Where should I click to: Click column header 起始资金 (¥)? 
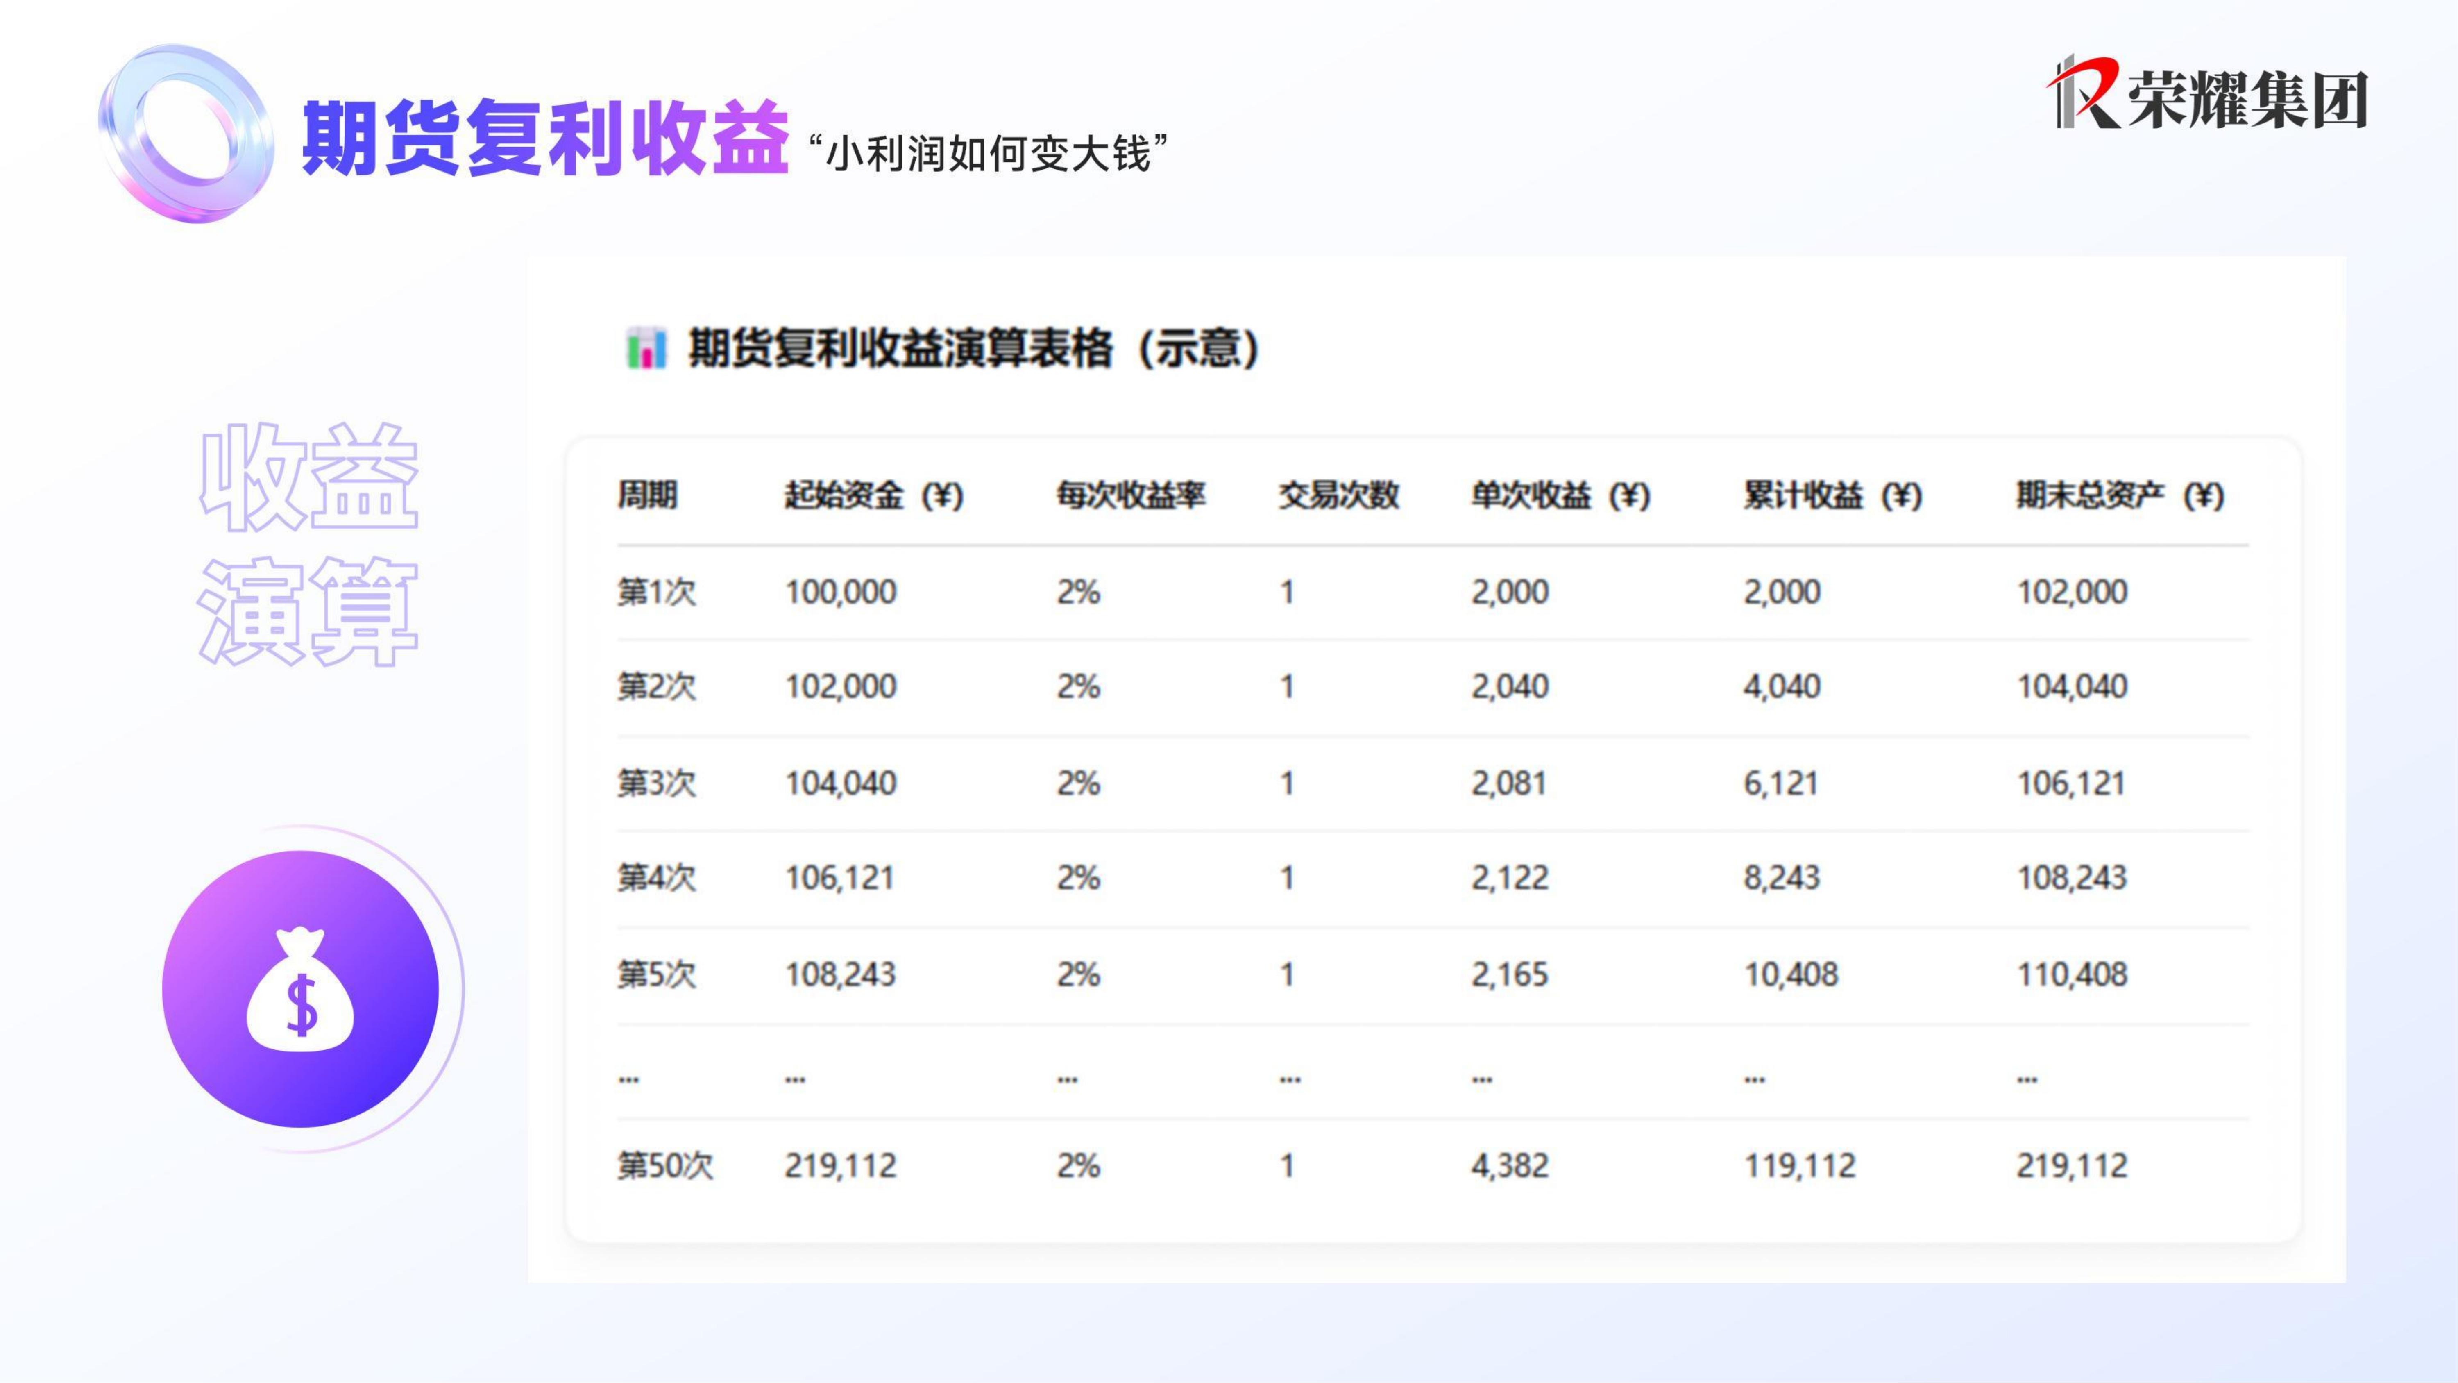(x=874, y=495)
